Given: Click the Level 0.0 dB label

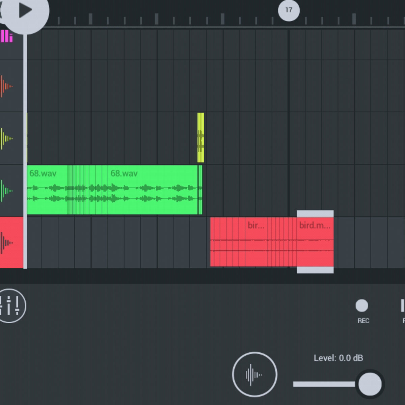Looking at the screenshot, I should pyautogui.click(x=338, y=358).
